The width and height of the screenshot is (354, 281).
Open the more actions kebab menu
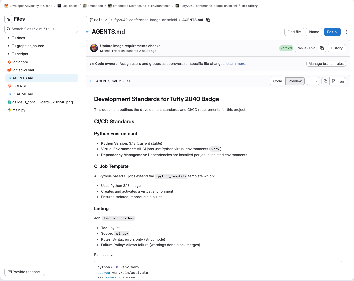[346, 32]
